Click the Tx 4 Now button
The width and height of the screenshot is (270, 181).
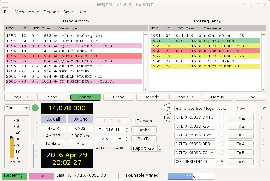(x=241, y=144)
